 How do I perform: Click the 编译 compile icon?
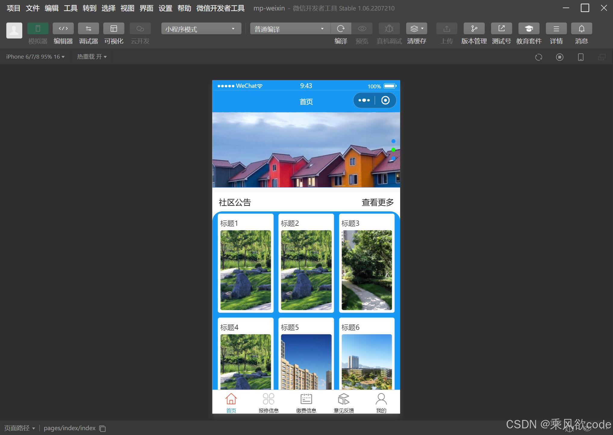point(341,29)
